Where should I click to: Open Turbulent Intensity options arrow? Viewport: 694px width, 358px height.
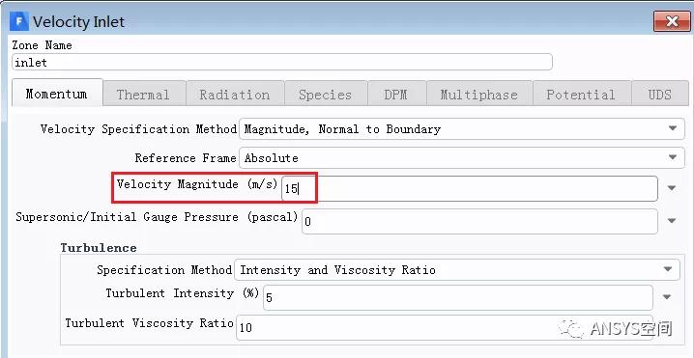(667, 297)
